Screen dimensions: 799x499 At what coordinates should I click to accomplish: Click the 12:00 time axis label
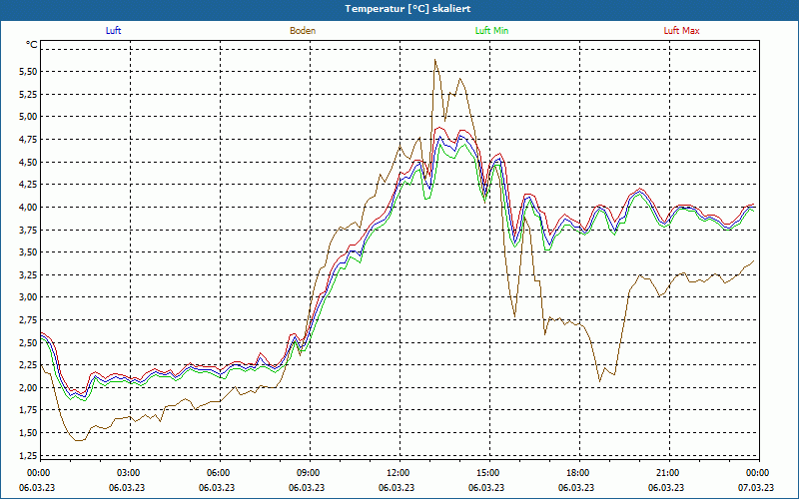[x=398, y=473]
